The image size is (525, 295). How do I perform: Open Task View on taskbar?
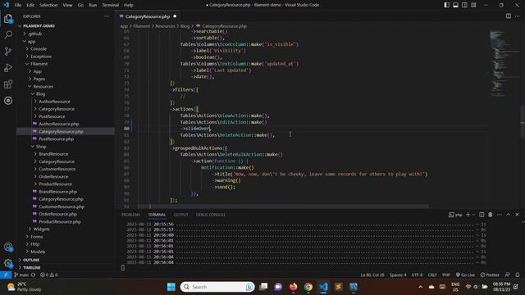coord(263,287)
